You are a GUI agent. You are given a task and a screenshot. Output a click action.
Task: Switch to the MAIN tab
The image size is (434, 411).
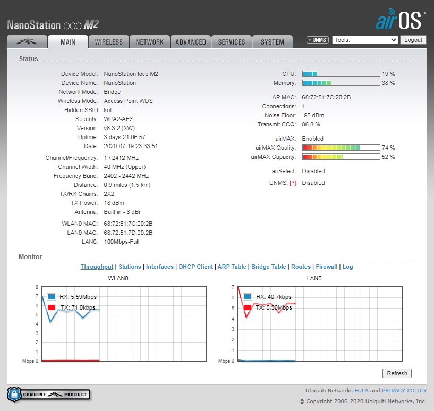tap(68, 42)
